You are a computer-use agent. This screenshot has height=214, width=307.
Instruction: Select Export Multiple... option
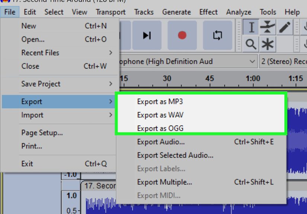tap(201, 182)
